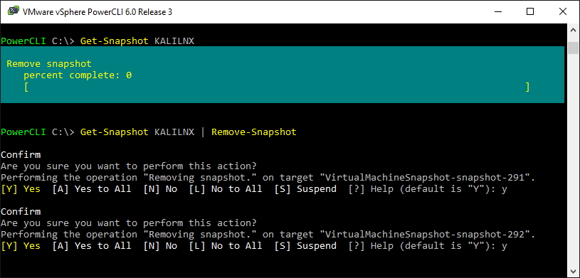Click the last typed 'y' answer for snapshot-292
The width and height of the screenshot is (580, 278).
505,247
